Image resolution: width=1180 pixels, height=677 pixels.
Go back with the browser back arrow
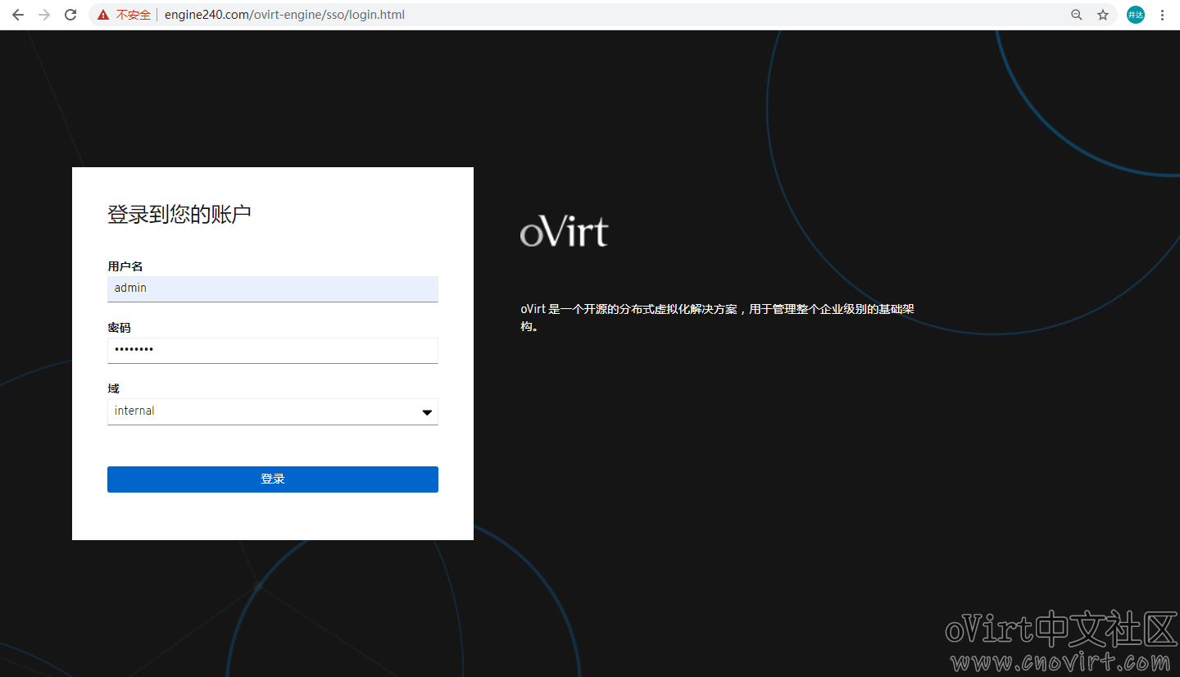coord(18,15)
